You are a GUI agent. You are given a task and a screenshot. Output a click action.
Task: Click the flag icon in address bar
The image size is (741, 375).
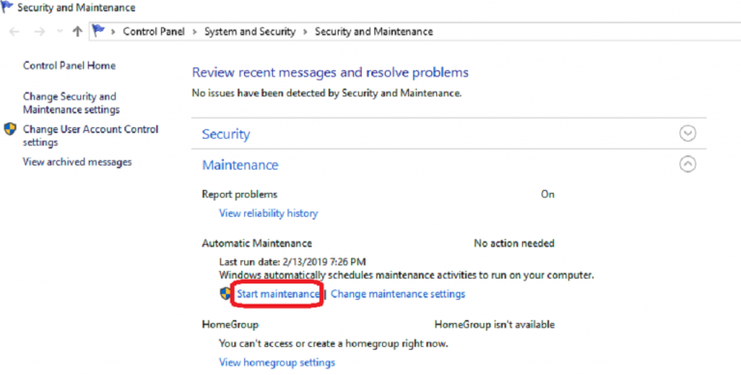98,31
